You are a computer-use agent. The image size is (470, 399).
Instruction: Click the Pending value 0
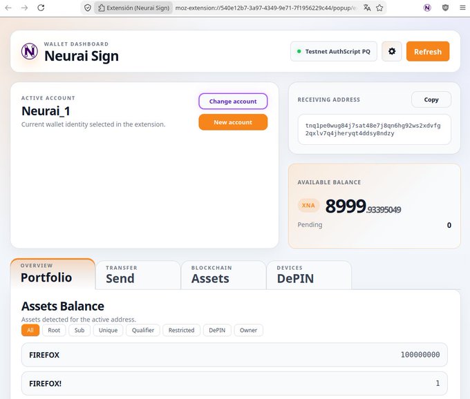(449, 225)
